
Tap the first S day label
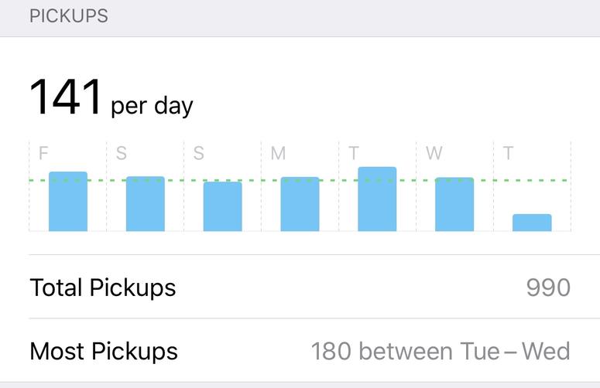[x=122, y=153]
